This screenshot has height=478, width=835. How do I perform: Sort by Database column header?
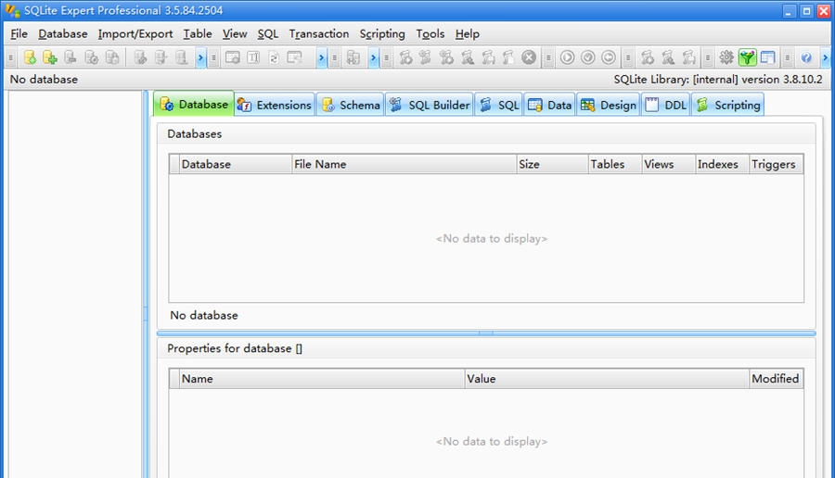pyautogui.click(x=236, y=164)
